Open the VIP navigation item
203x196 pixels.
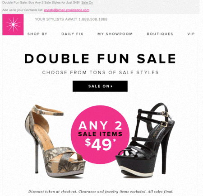pyautogui.click(x=191, y=34)
